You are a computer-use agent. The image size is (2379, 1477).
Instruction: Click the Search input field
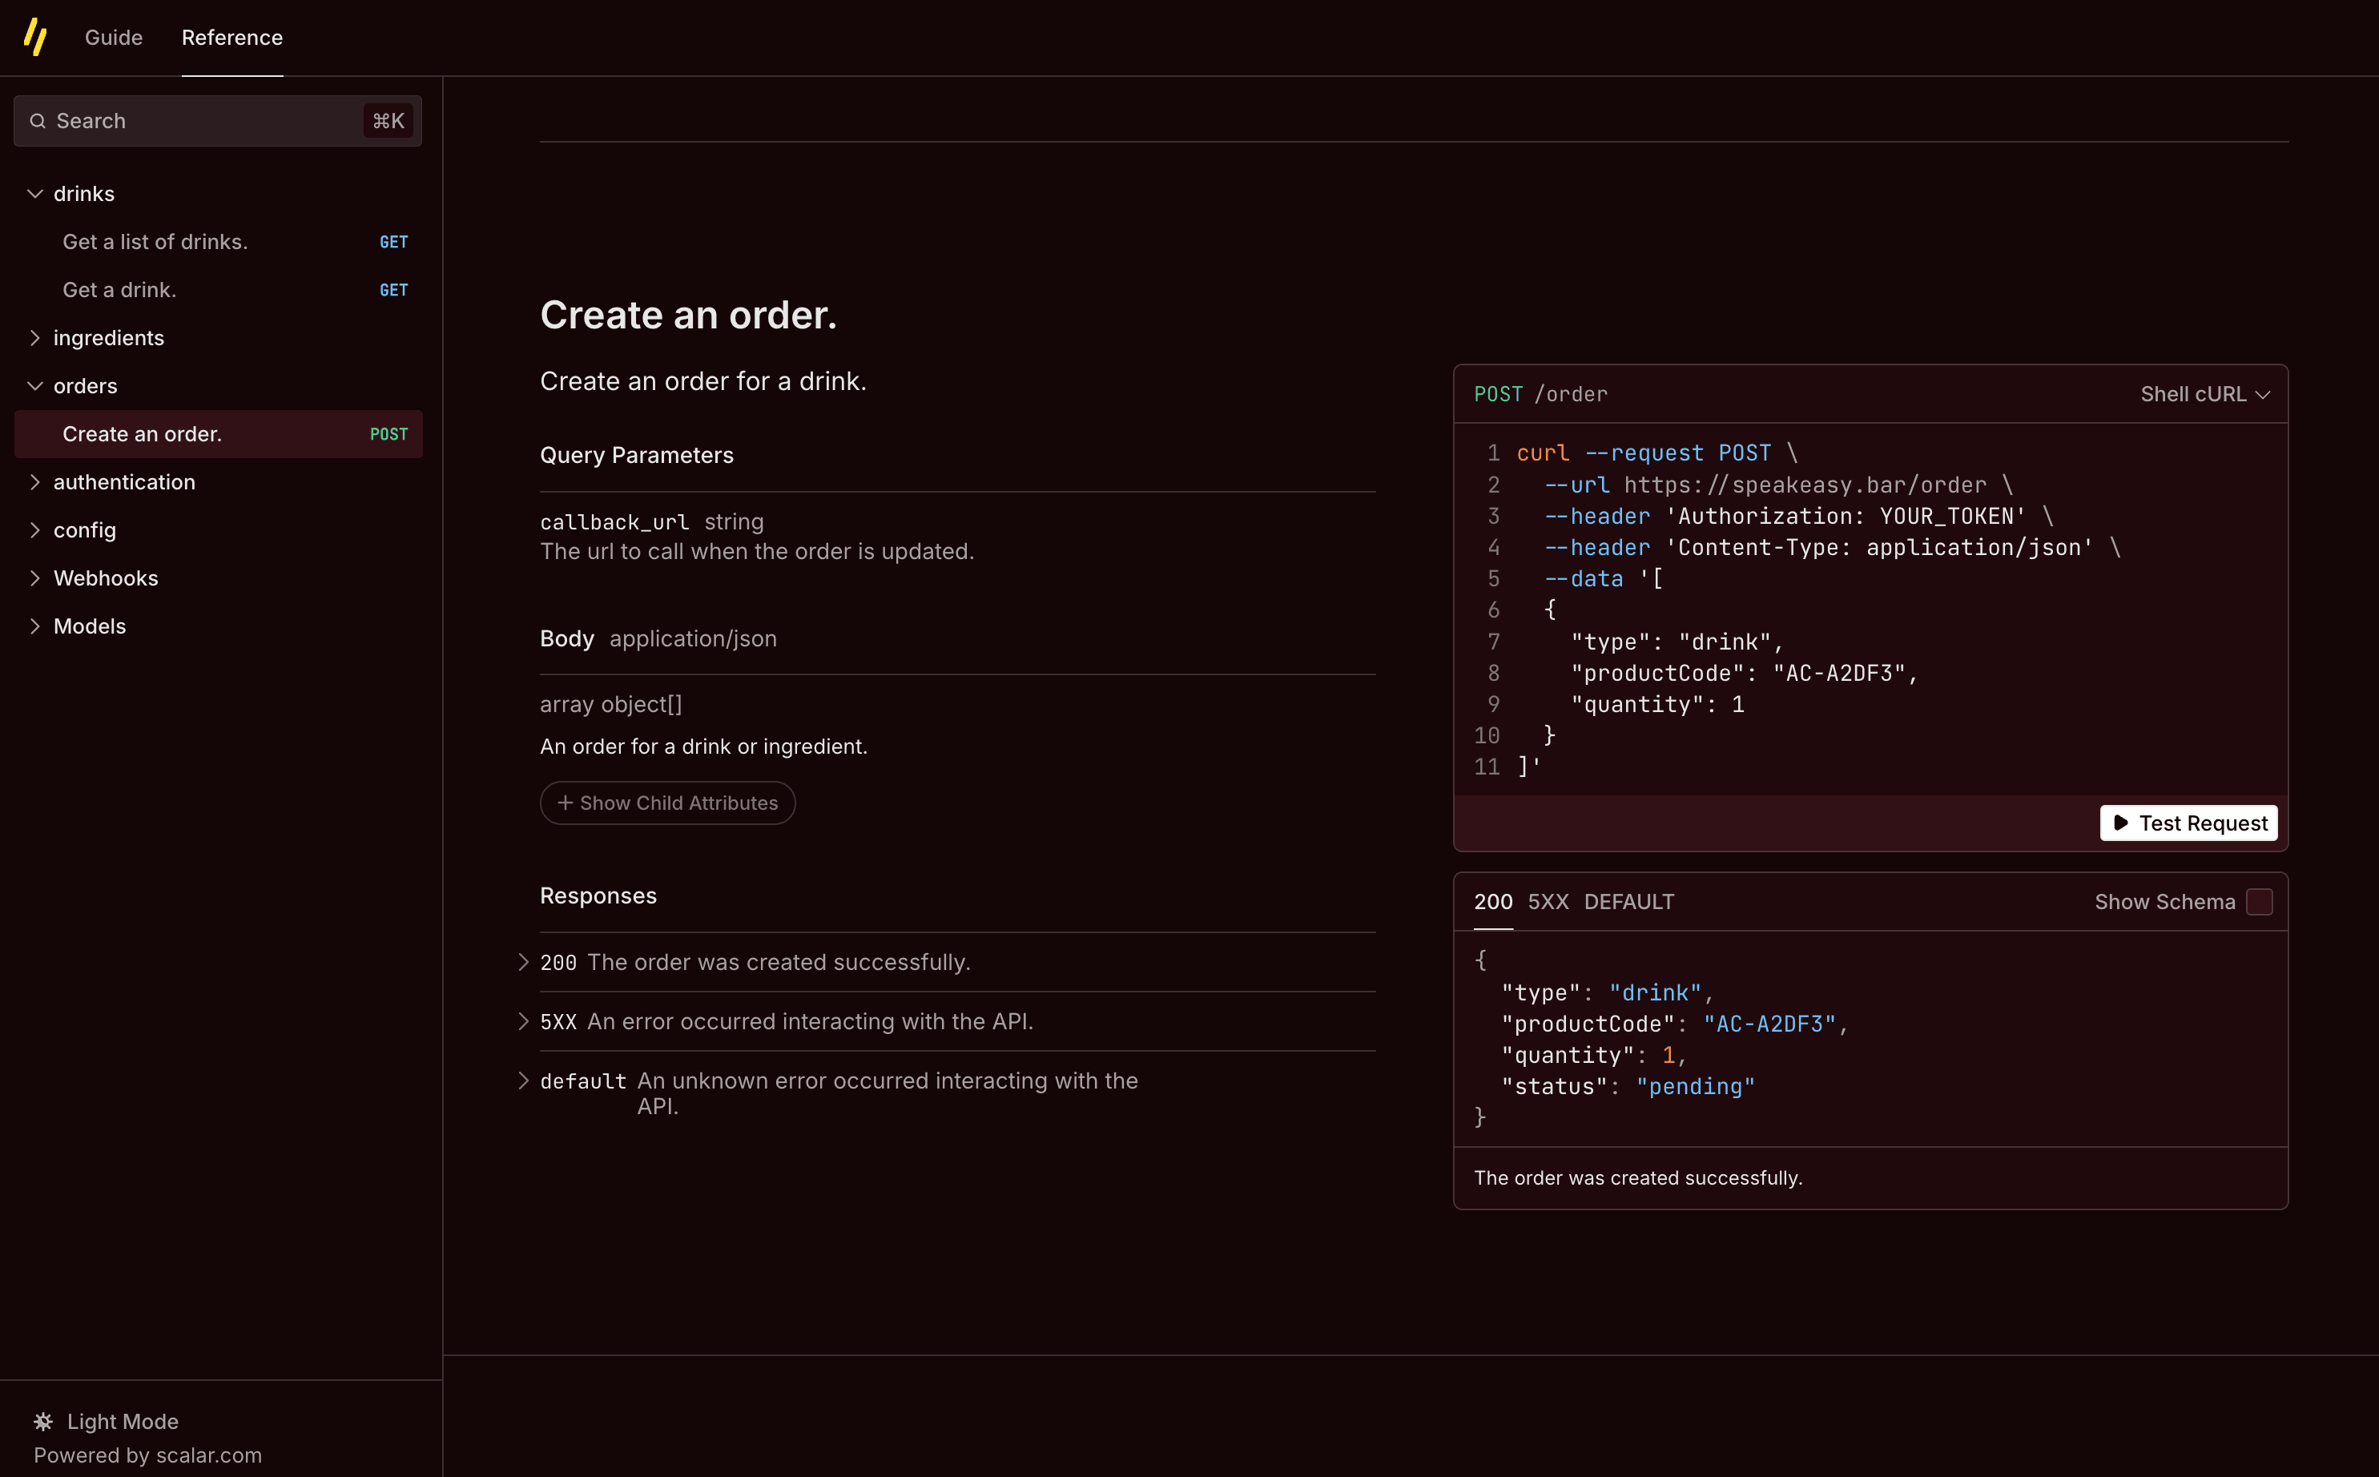click(x=218, y=121)
